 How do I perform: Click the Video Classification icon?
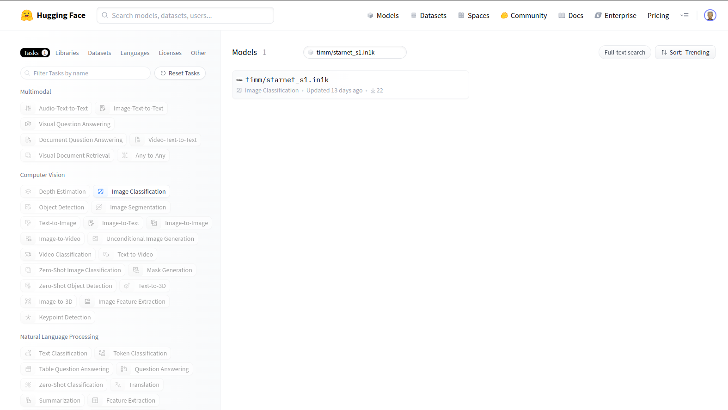coord(28,254)
